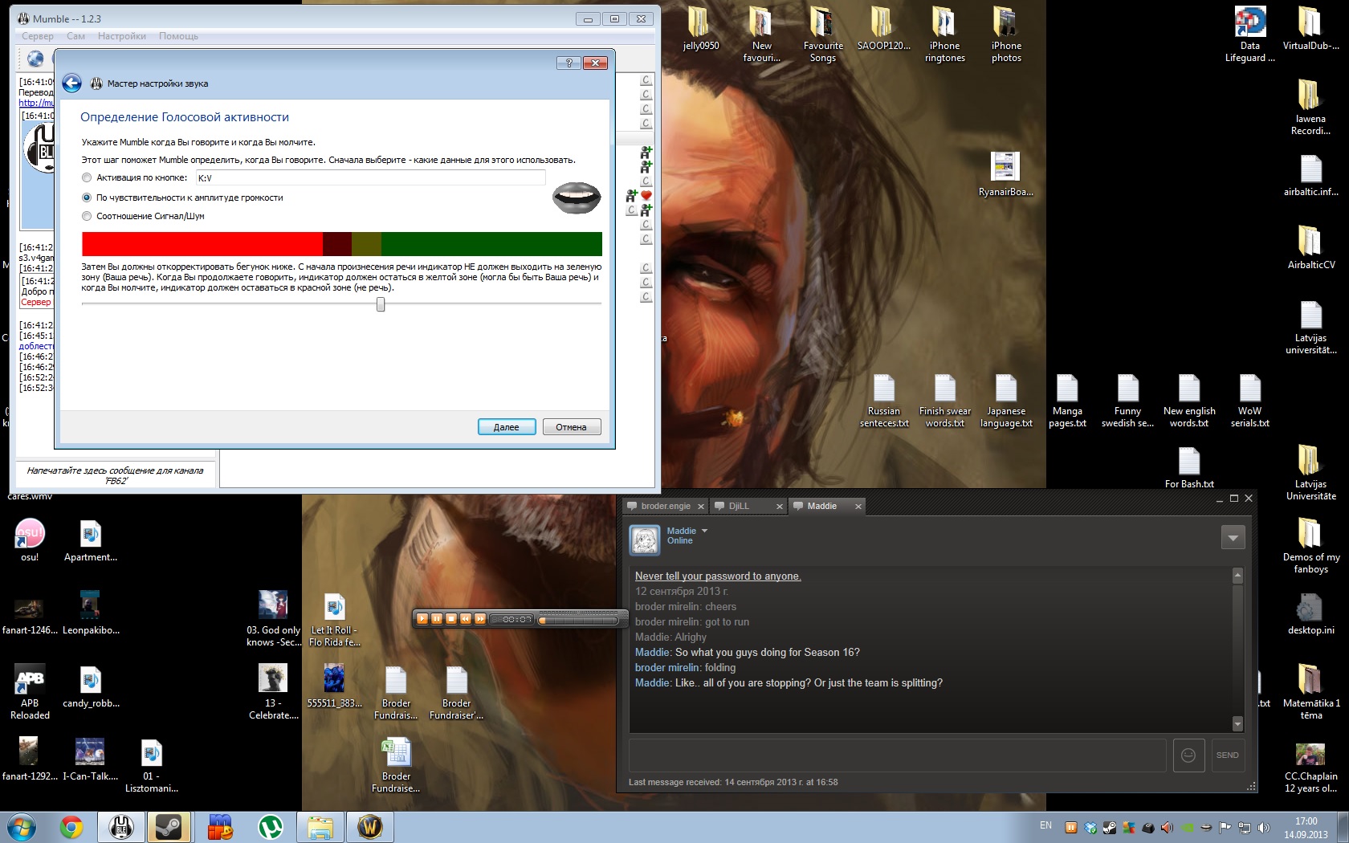The width and height of the screenshot is (1349, 843).
Task: Open the 'Never tell your password' link
Action: (718, 576)
